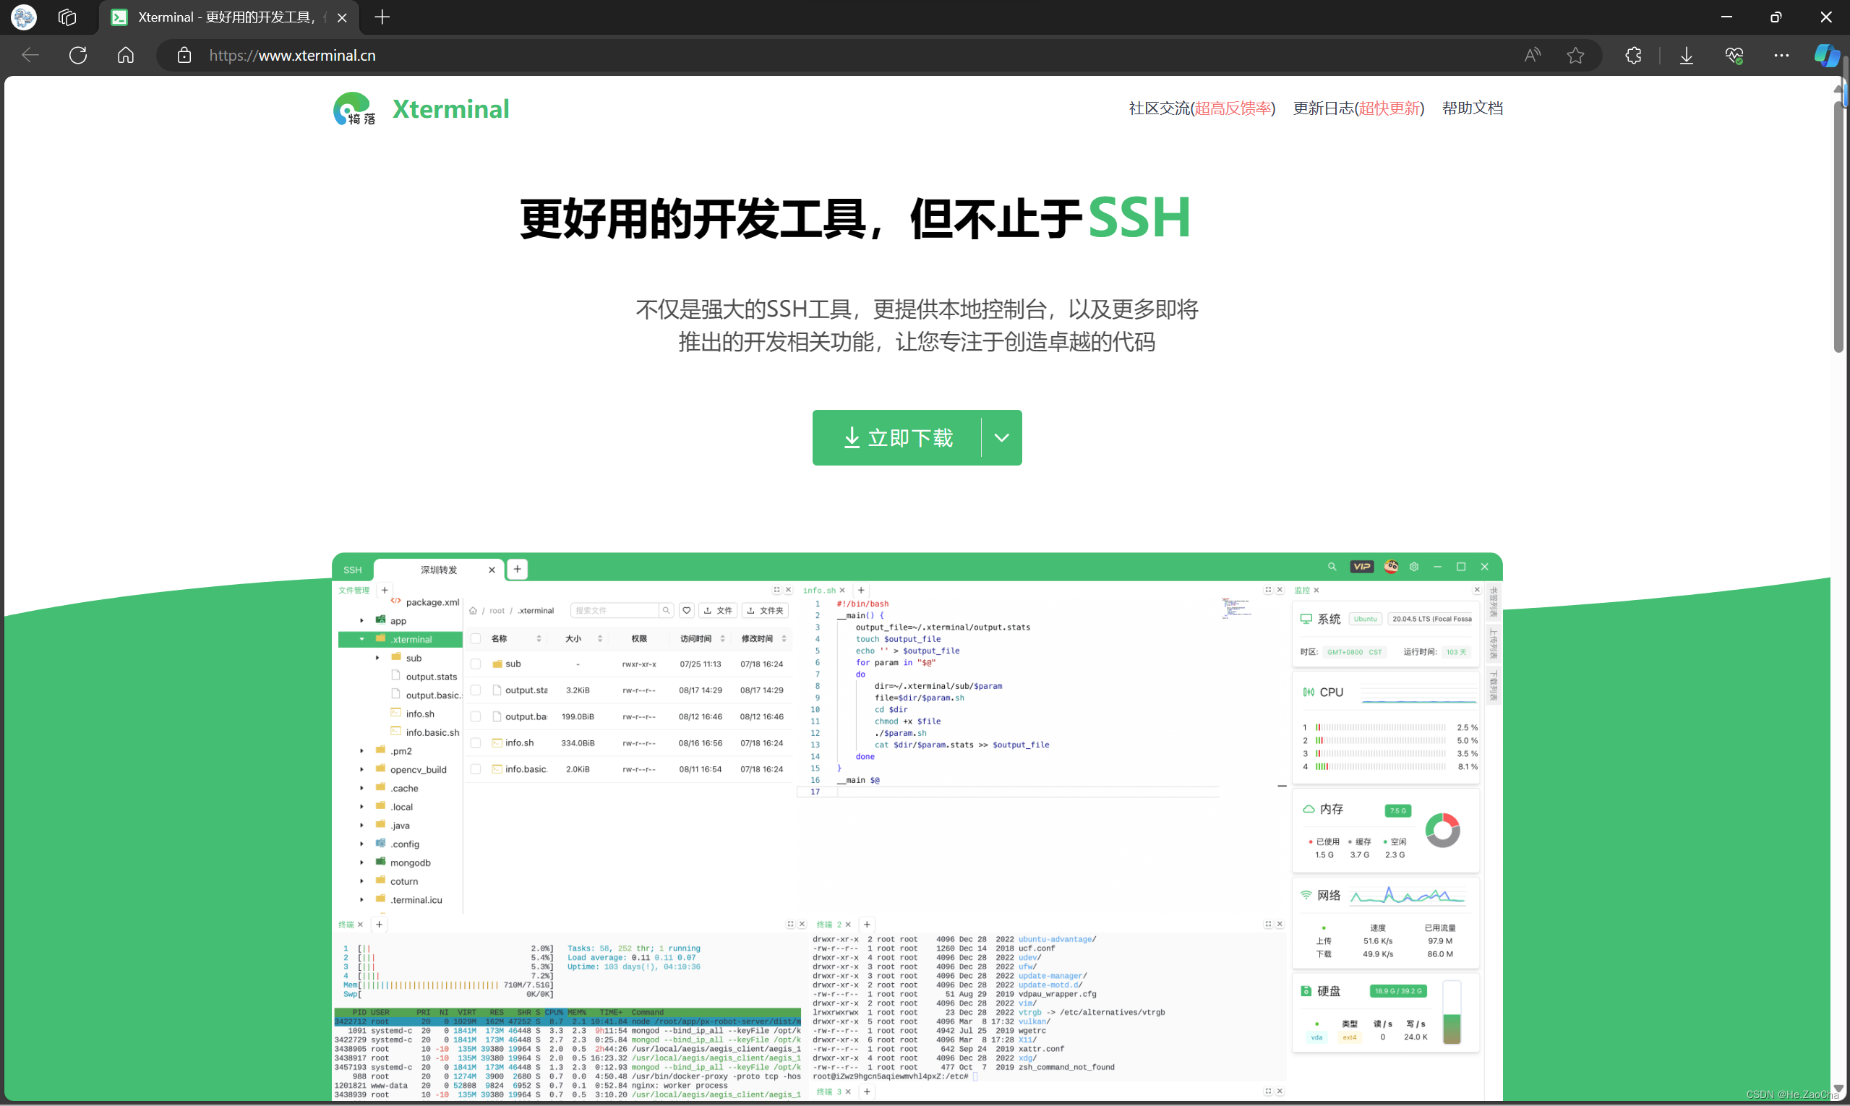The height and width of the screenshot is (1106, 1850).
Task: Click the heart favorites icon in file manager
Action: [x=687, y=609]
